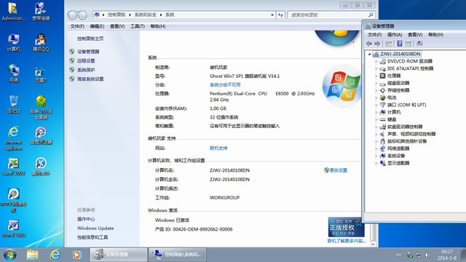Click the 操作中心 link
This screenshot has width=466, height=262.
point(86,219)
